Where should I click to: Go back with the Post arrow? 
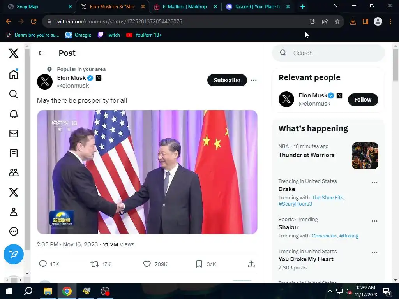tap(41, 53)
